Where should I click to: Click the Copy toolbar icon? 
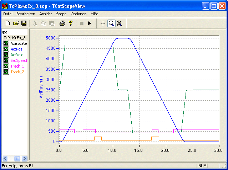point(43,23)
